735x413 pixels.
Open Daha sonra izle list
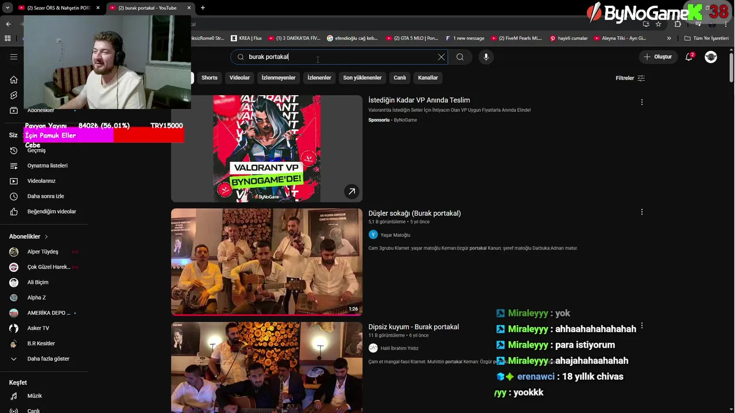point(46,196)
